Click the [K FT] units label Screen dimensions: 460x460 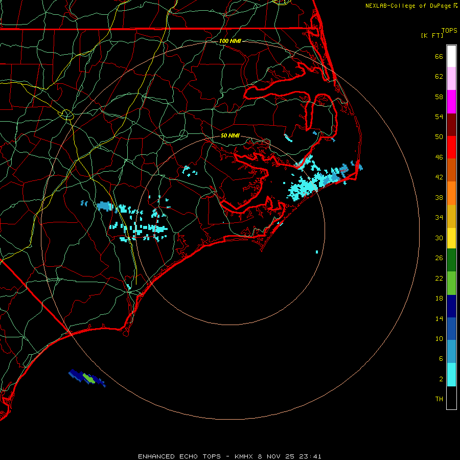coord(432,35)
